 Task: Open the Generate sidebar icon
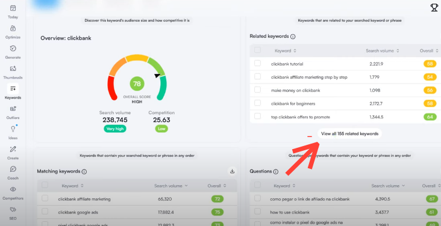(x=13, y=49)
